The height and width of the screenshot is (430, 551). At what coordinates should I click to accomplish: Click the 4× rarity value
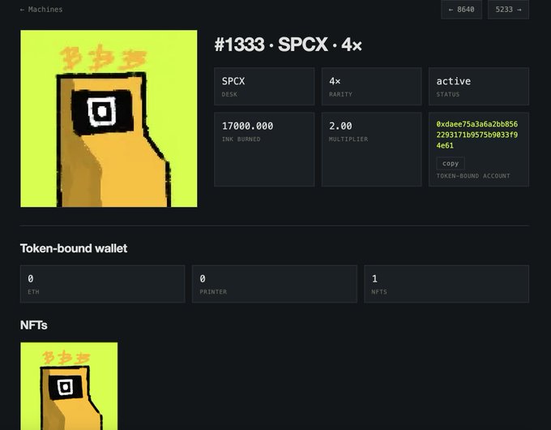click(335, 81)
